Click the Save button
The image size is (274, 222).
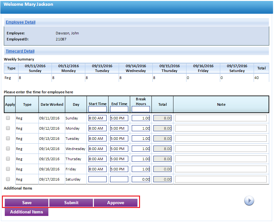(26, 203)
